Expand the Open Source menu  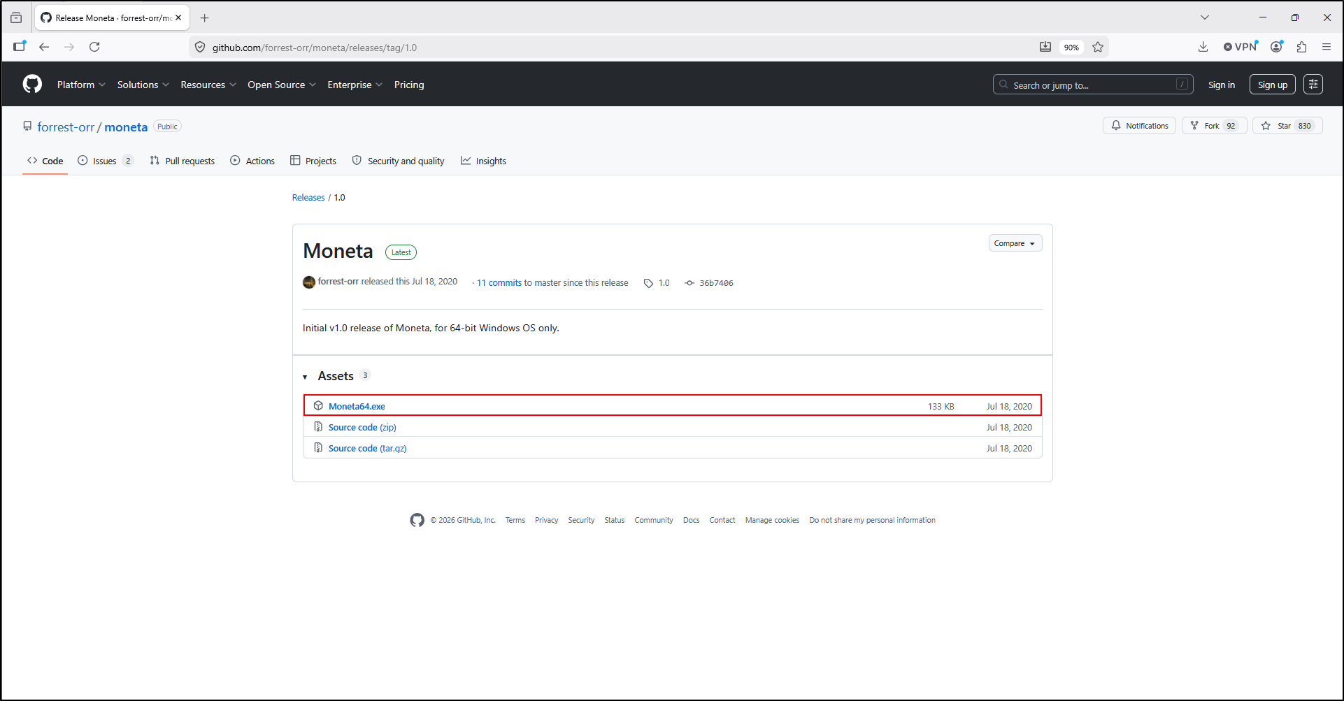tap(282, 85)
